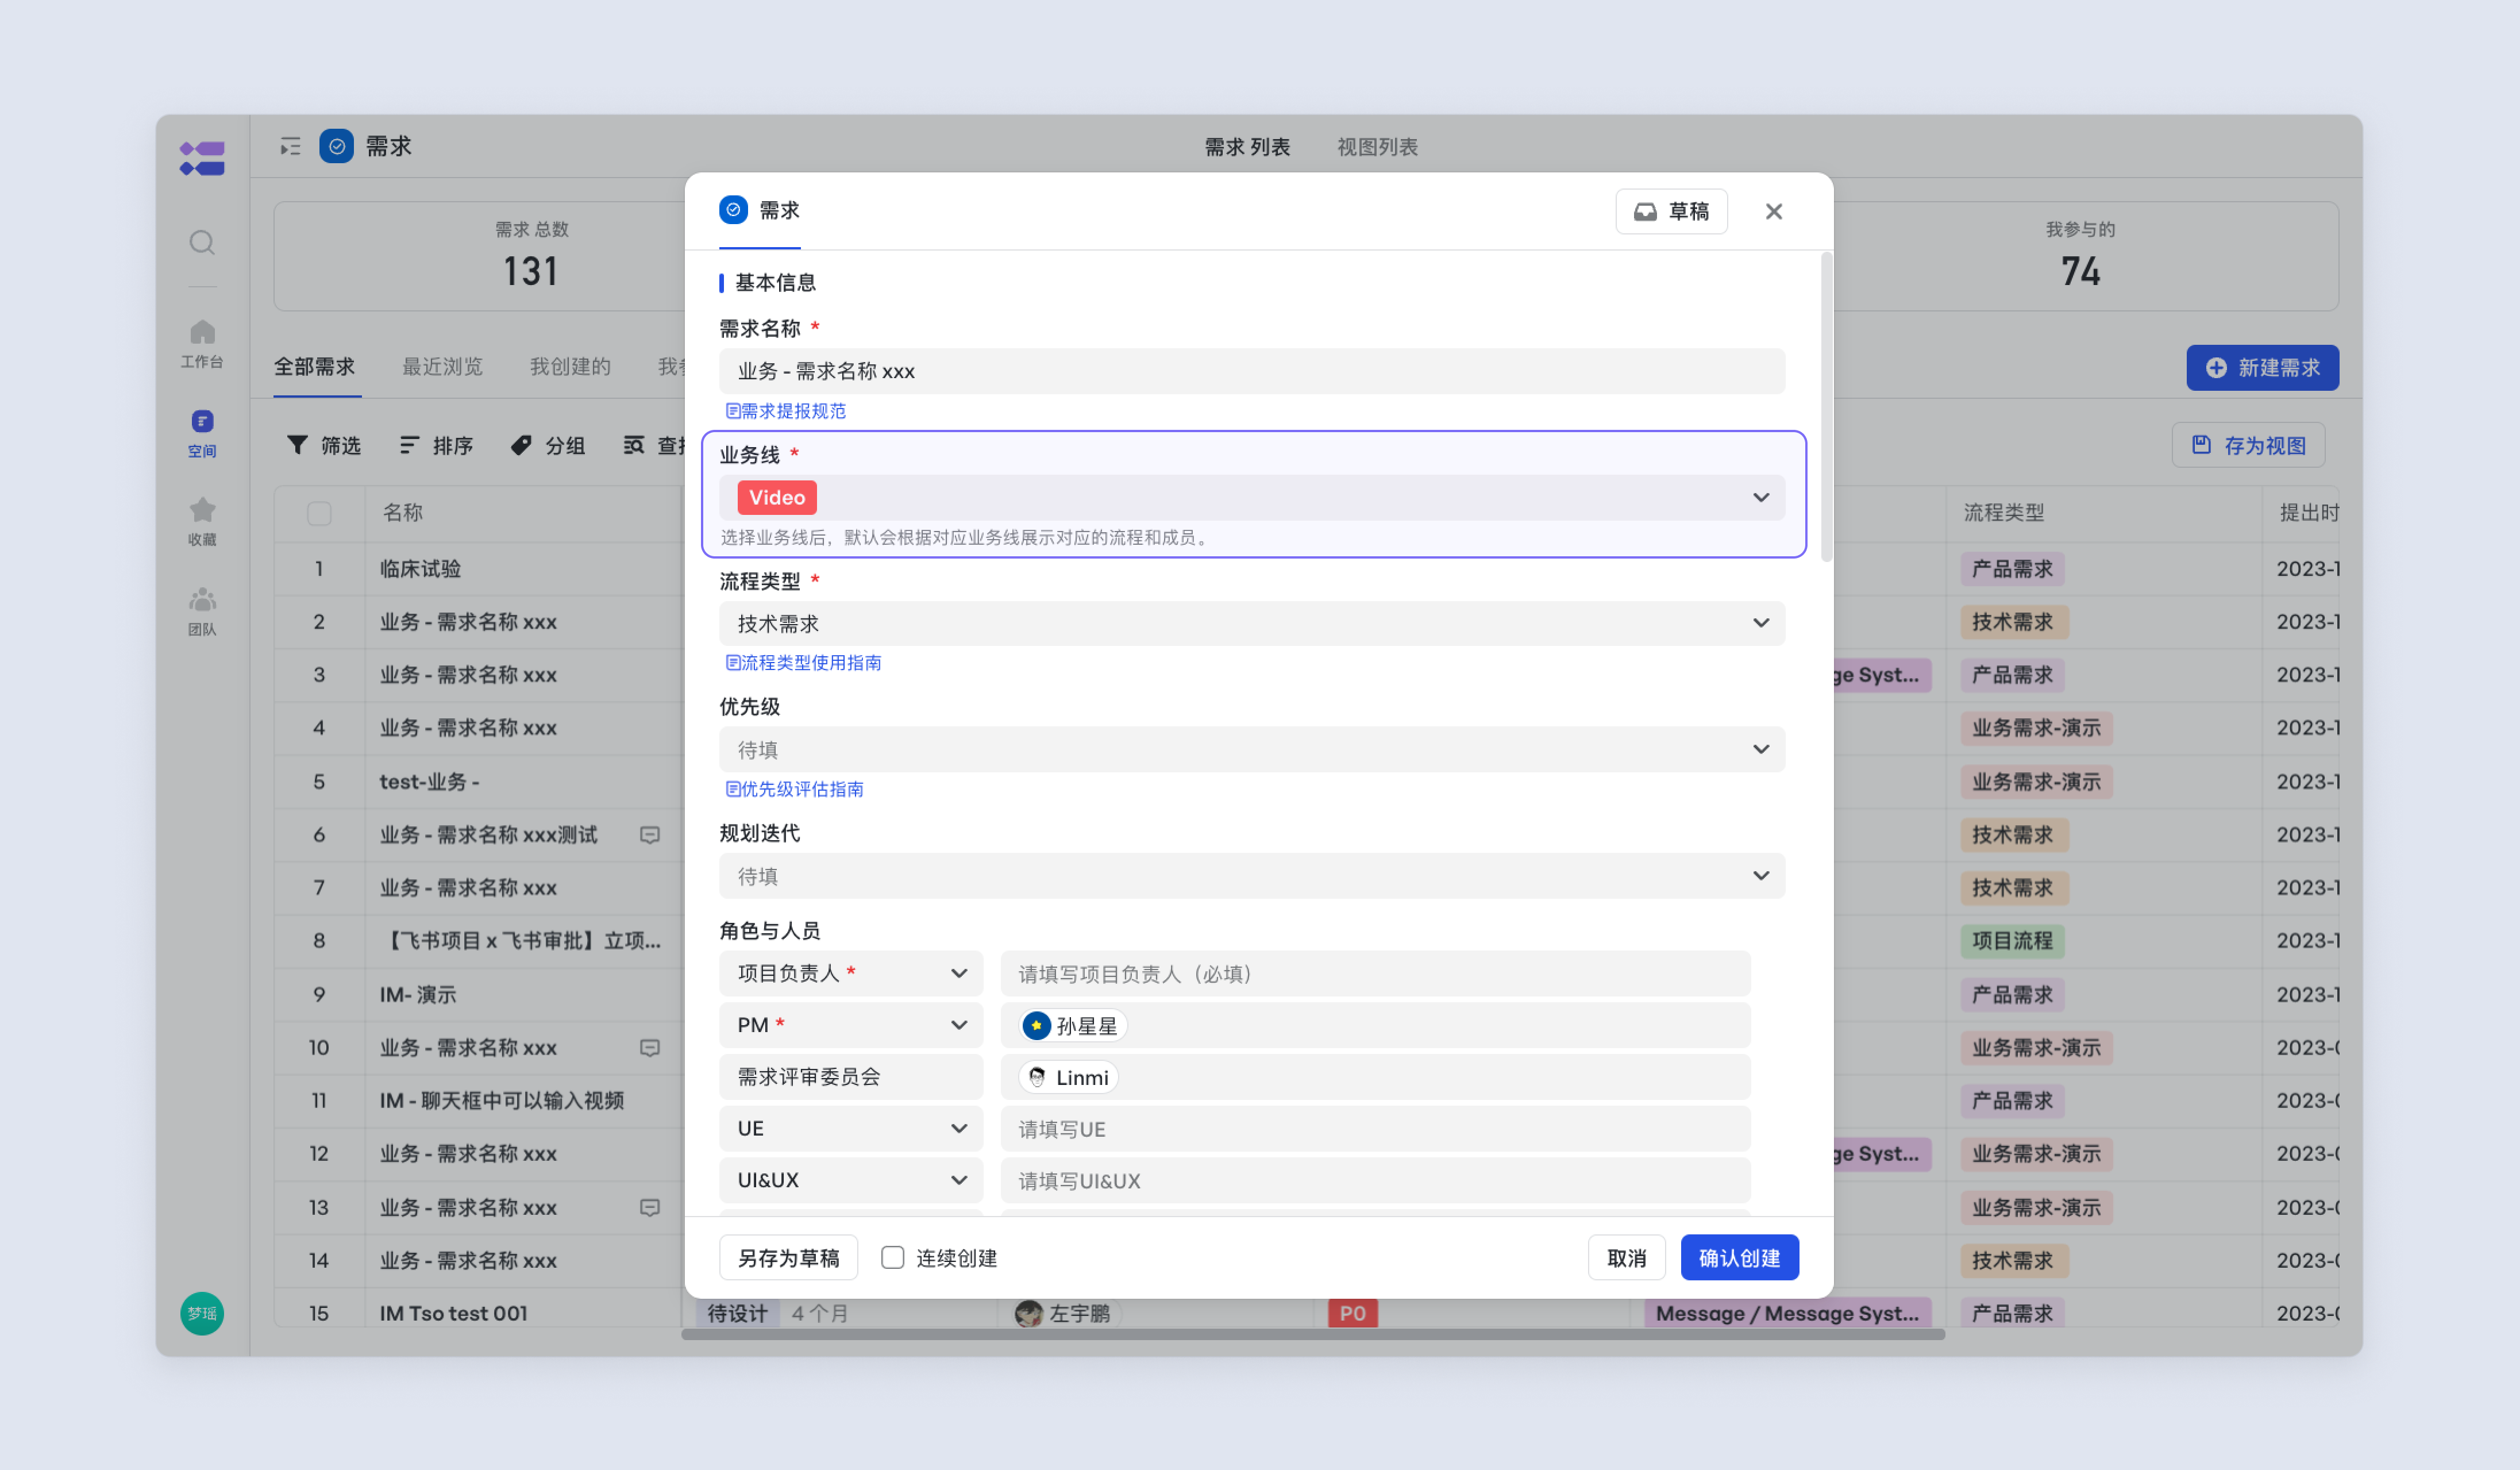Screen dimensions: 2520x1470
Task: Click IM- 演示 in row 9
Action: point(418,994)
